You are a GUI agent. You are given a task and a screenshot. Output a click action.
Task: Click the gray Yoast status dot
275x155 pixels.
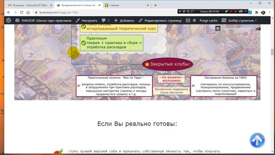coord(194,20)
